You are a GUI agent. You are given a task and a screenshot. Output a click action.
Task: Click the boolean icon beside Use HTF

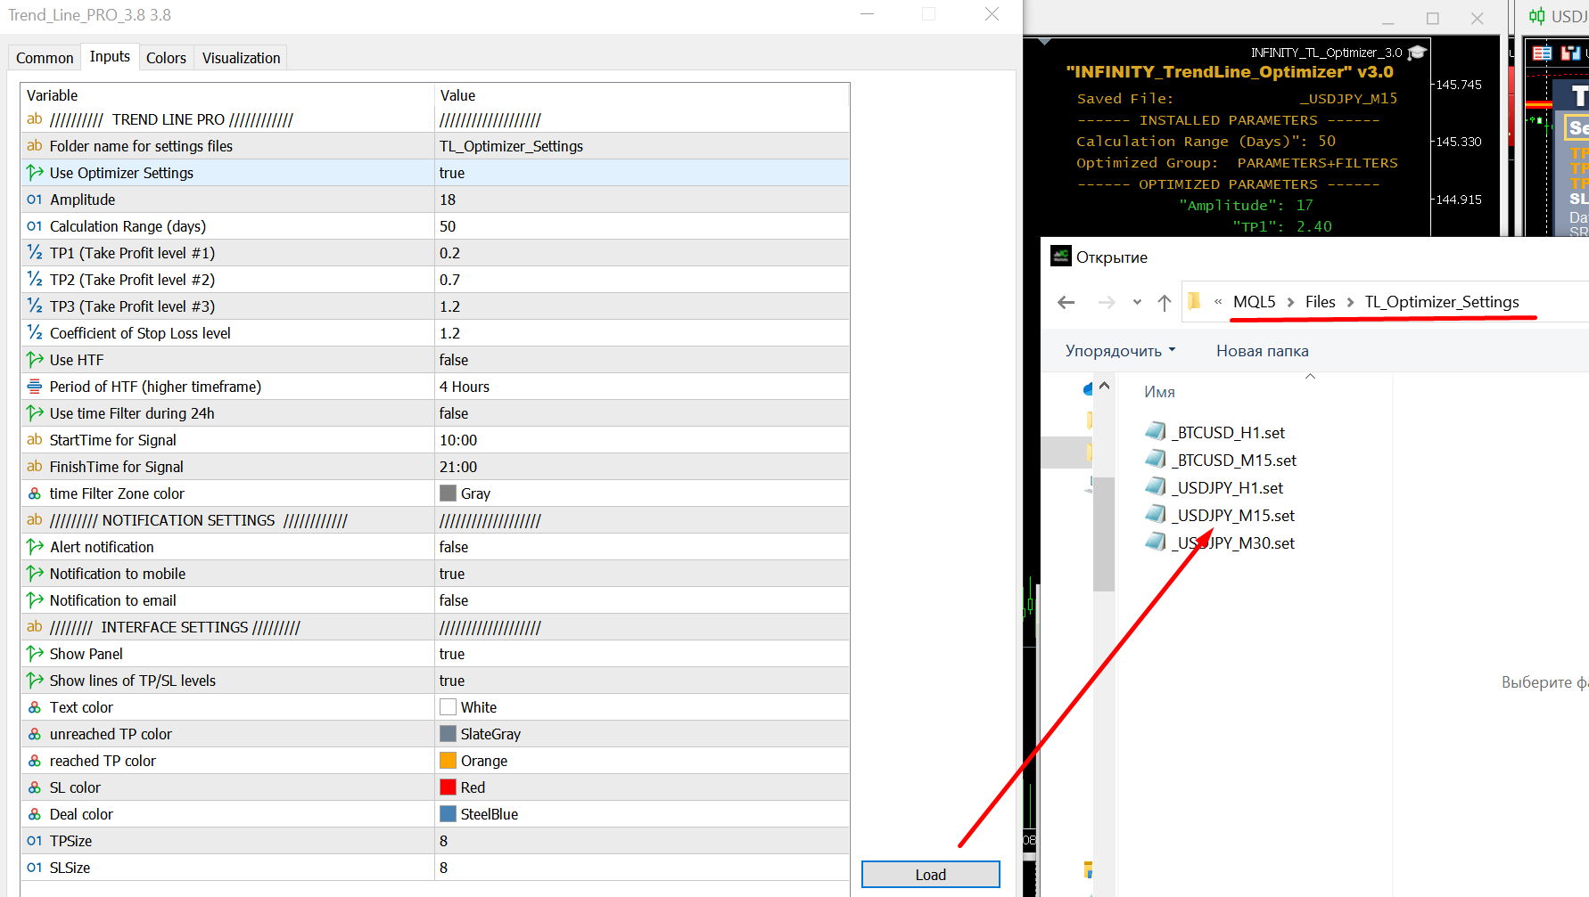[x=35, y=360]
